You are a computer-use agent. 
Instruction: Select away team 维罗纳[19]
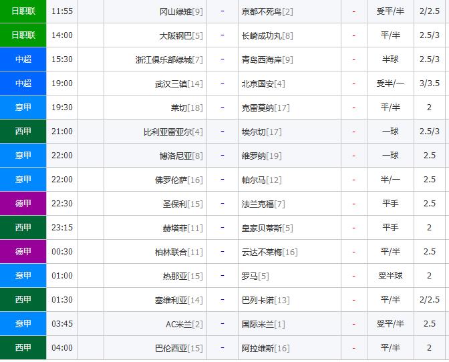(x=261, y=156)
